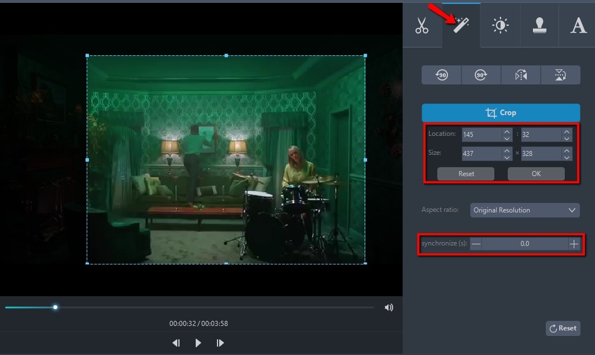595x355 pixels.
Task: Open the text subtitle tab
Action: coord(578,25)
